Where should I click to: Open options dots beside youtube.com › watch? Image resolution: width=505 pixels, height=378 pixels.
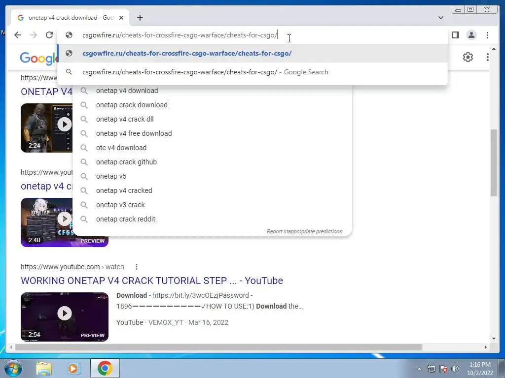tap(137, 267)
